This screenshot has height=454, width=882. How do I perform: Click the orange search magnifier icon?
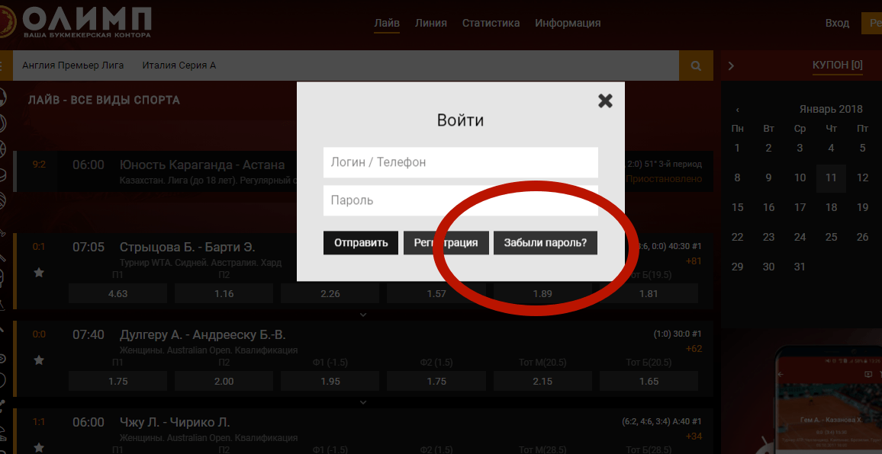[x=696, y=66]
